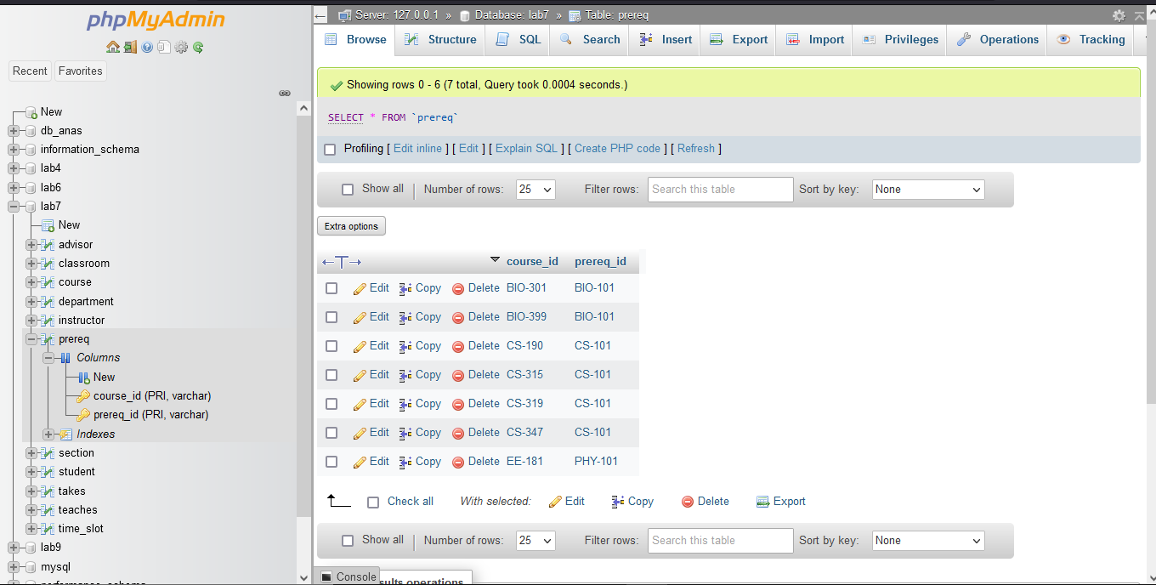1156x585 pixels.
Task: Click the Extra options button
Action: [351, 225]
